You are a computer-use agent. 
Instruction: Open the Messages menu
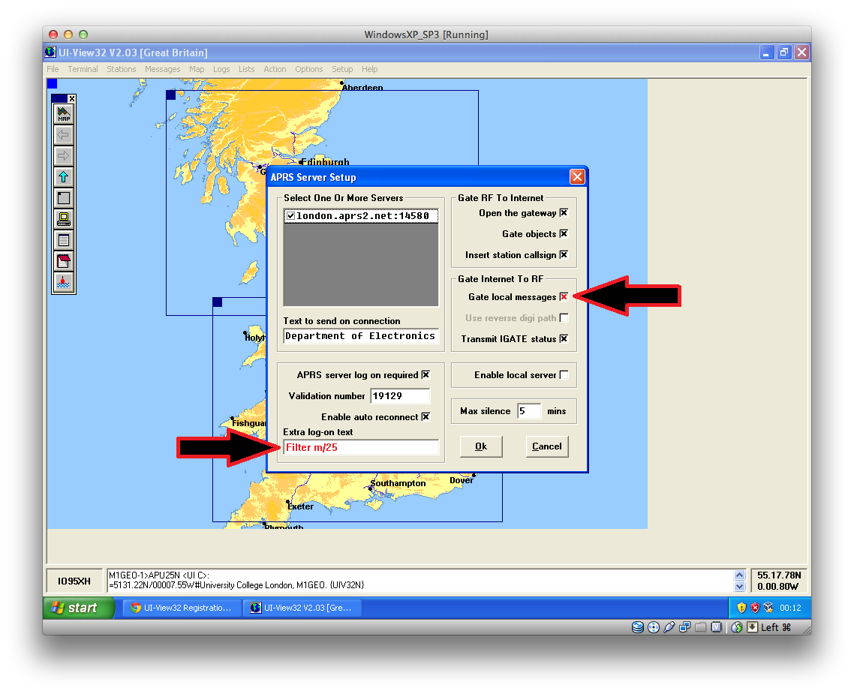coord(162,69)
